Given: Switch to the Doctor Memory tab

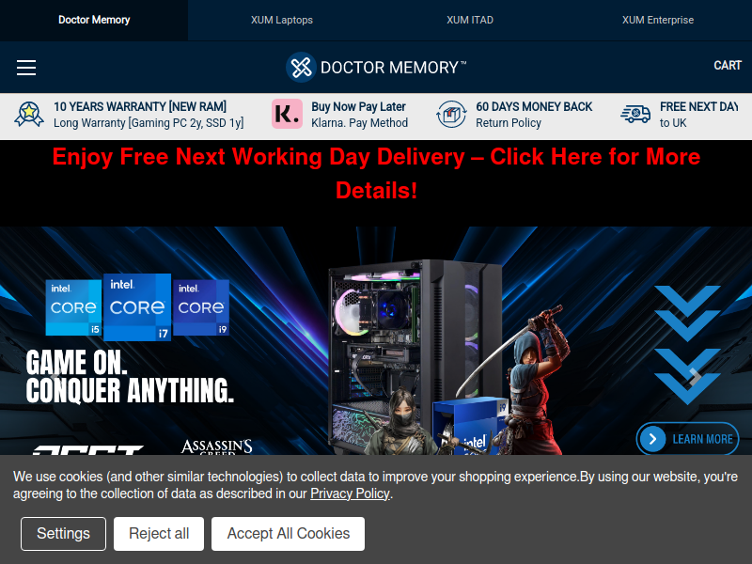Looking at the screenshot, I should click(94, 20).
